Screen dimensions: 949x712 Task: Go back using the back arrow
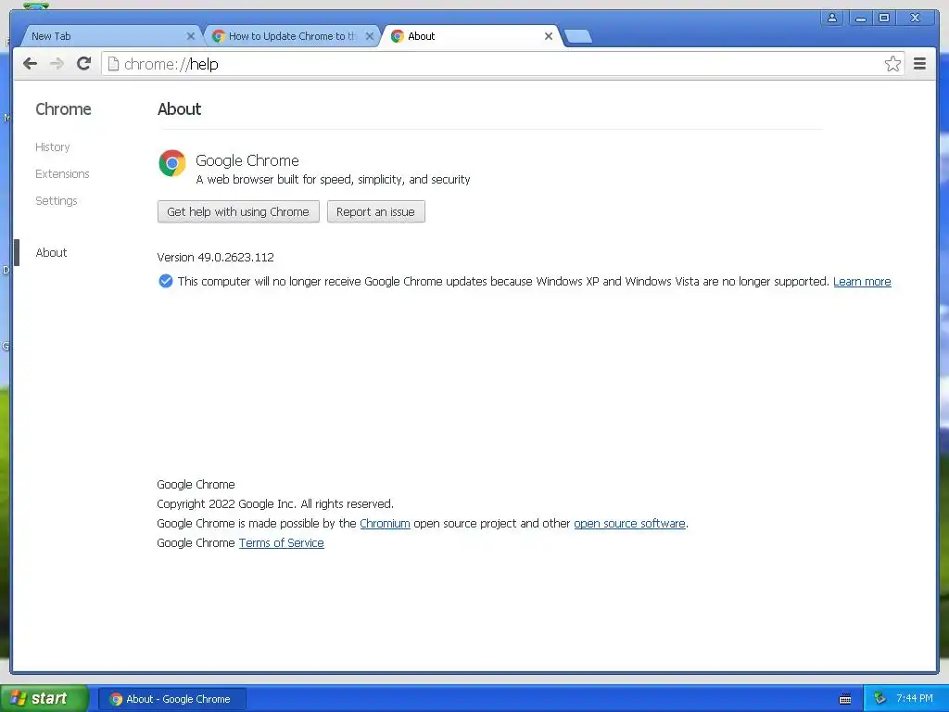tap(30, 64)
